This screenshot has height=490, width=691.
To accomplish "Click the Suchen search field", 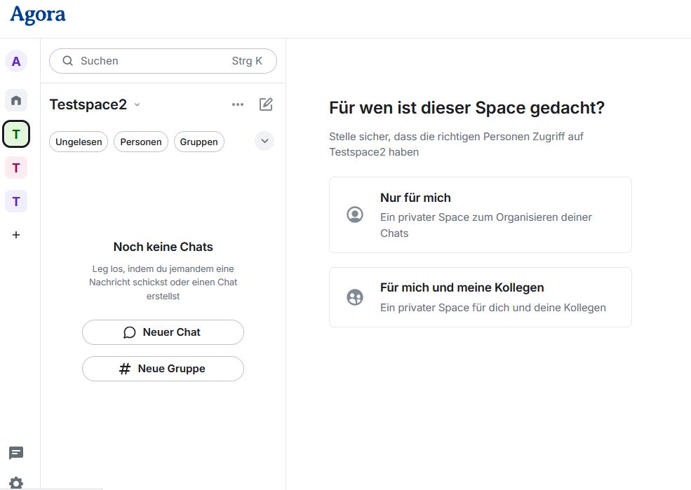I will point(163,61).
